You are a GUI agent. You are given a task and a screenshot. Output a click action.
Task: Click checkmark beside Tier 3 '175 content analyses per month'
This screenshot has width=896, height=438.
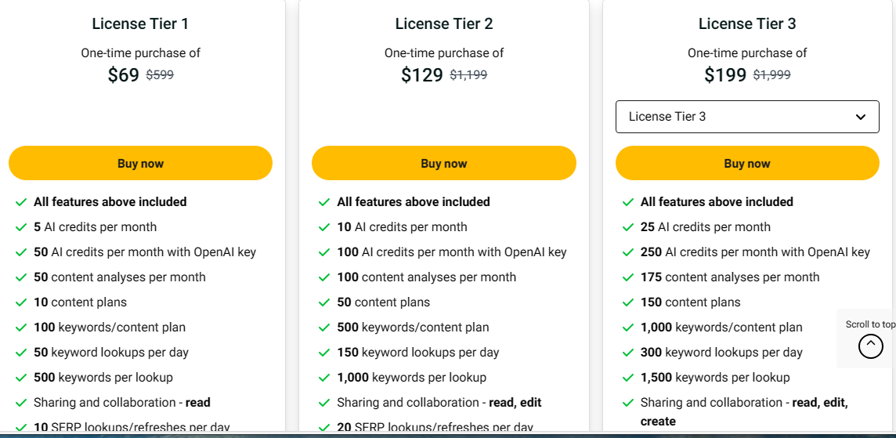pyautogui.click(x=627, y=277)
